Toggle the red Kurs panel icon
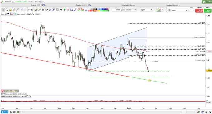Screen dimensions: 212x114 (x=13, y=14)
